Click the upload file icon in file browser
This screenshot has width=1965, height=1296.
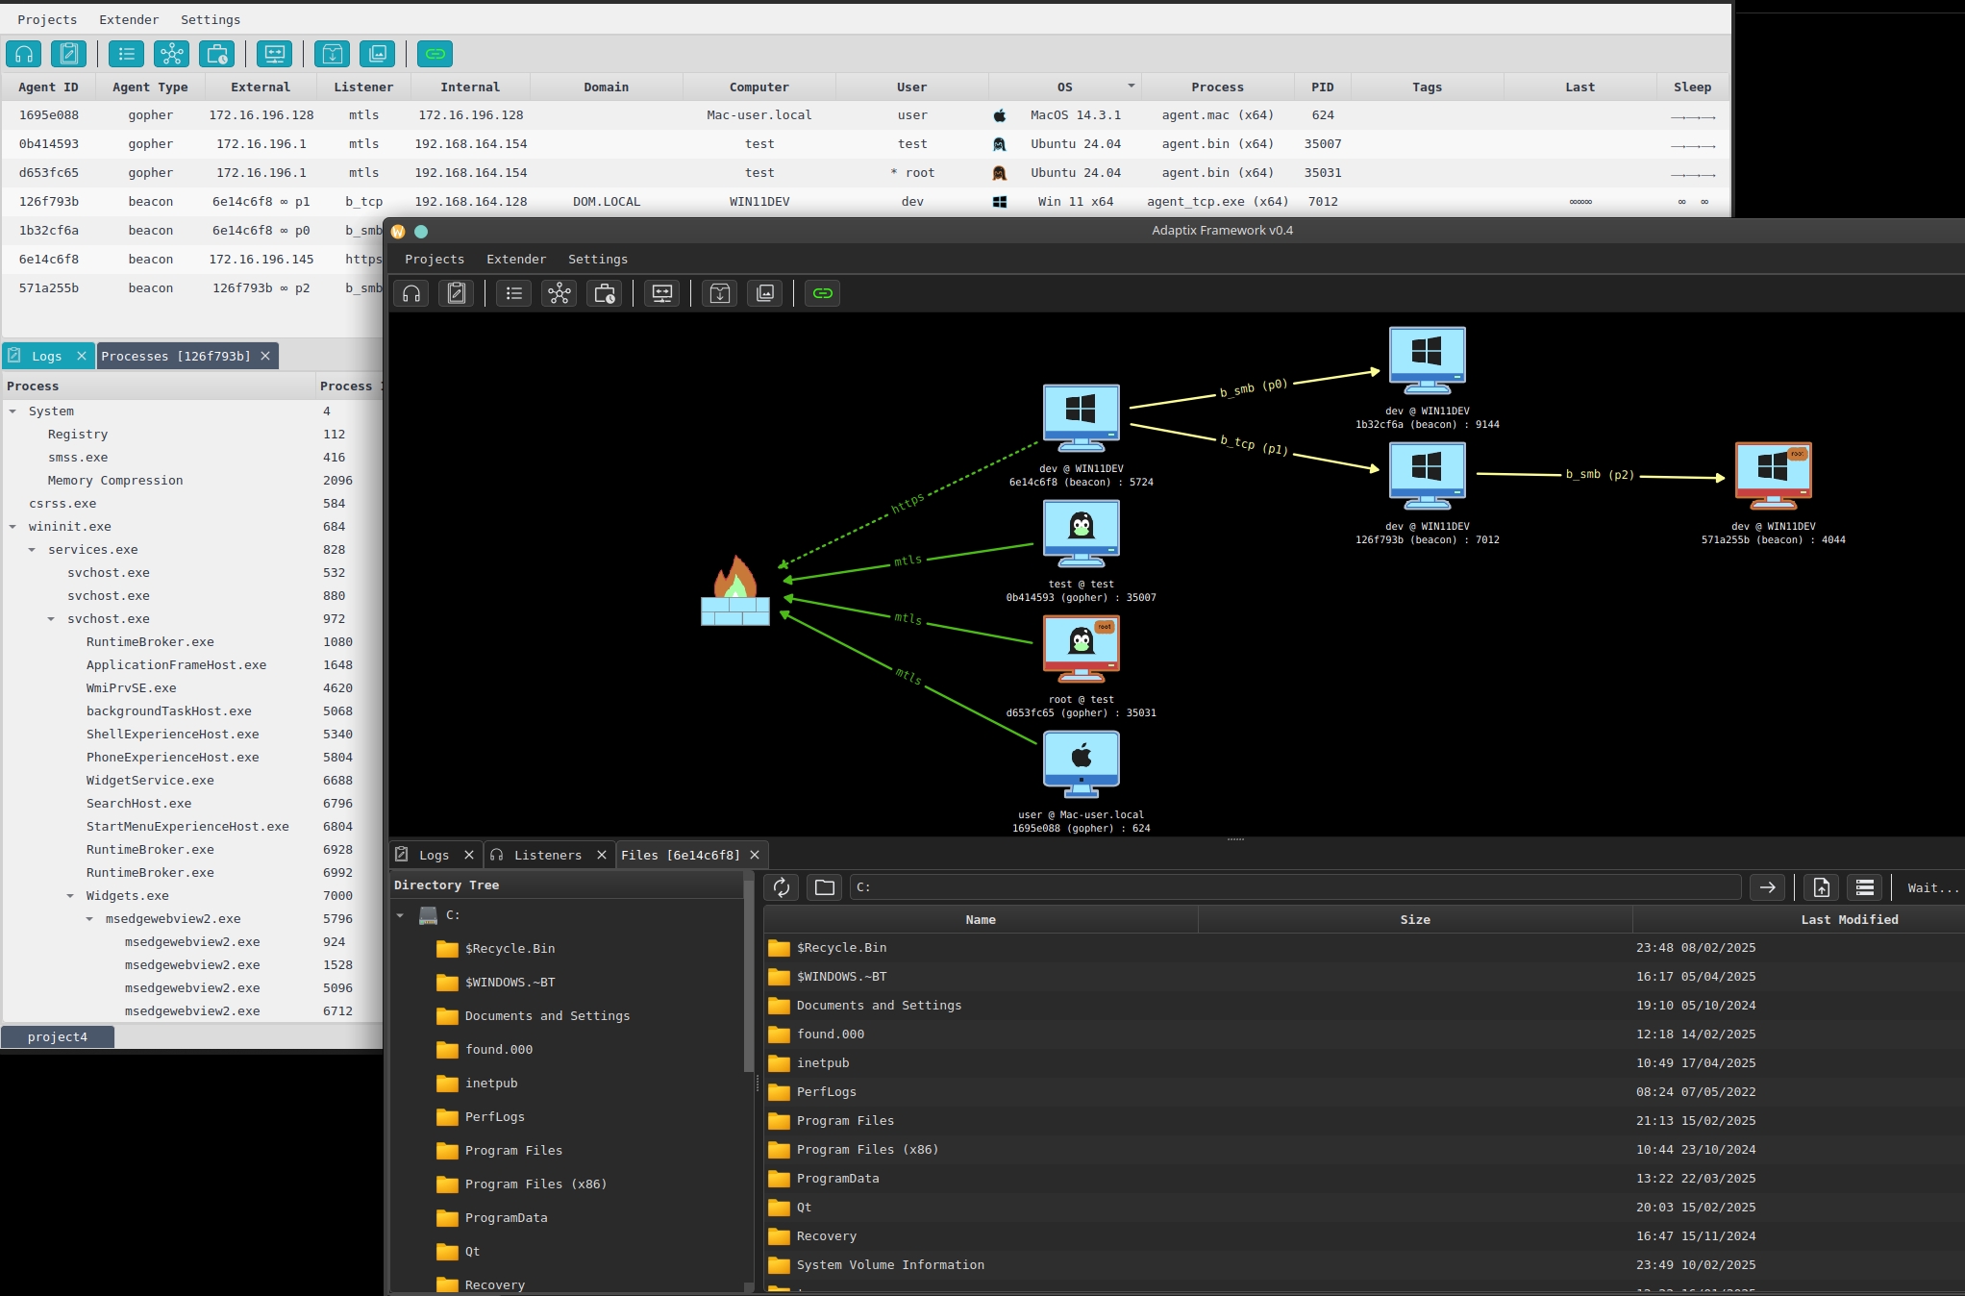(1821, 887)
